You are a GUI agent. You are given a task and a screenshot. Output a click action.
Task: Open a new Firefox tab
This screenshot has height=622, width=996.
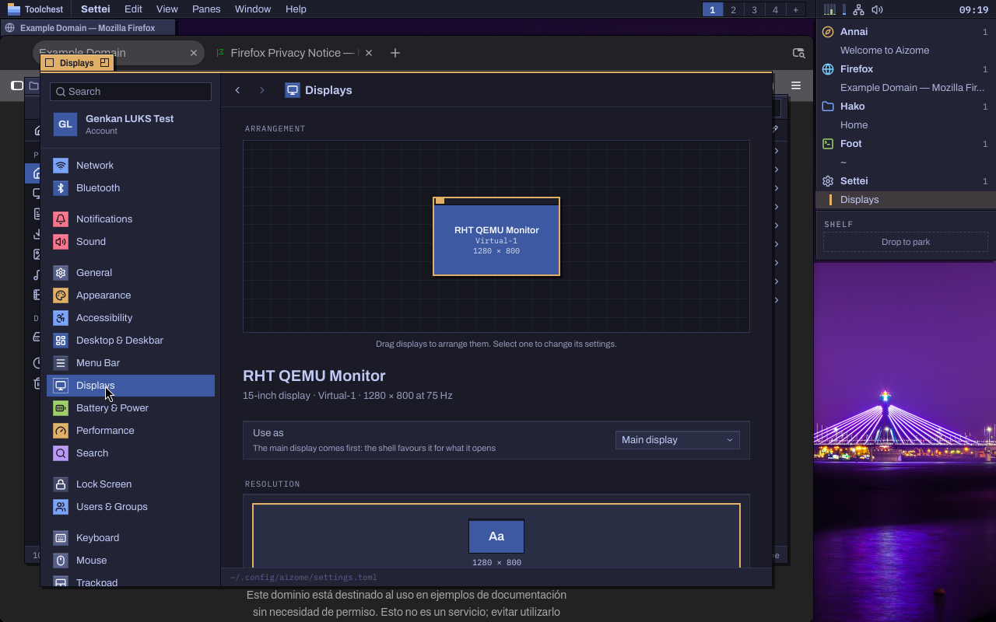click(395, 53)
